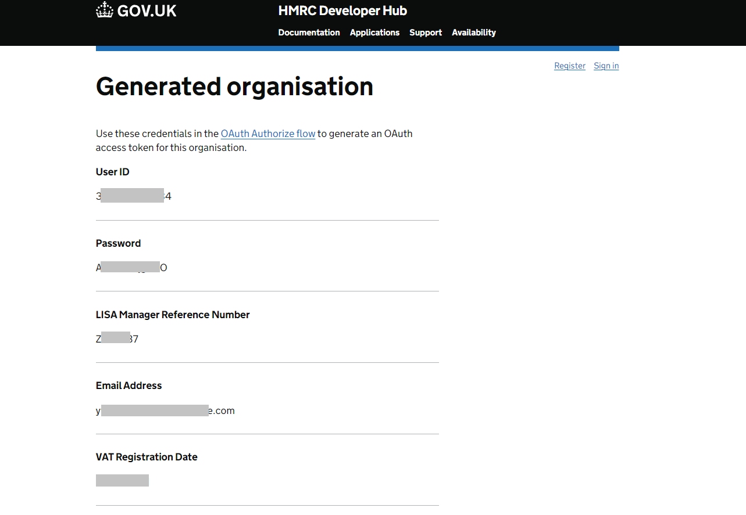Open the HMRC Developer Hub home link

(342, 10)
